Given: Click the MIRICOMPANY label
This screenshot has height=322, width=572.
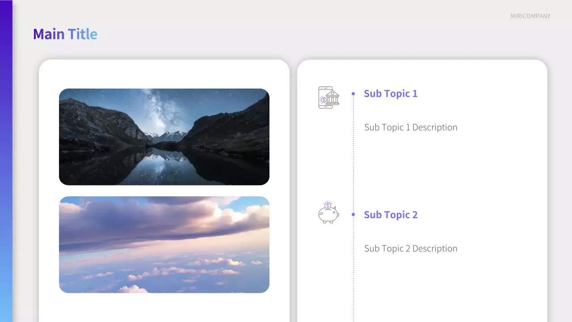Looking at the screenshot, I should tap(530, 16).
